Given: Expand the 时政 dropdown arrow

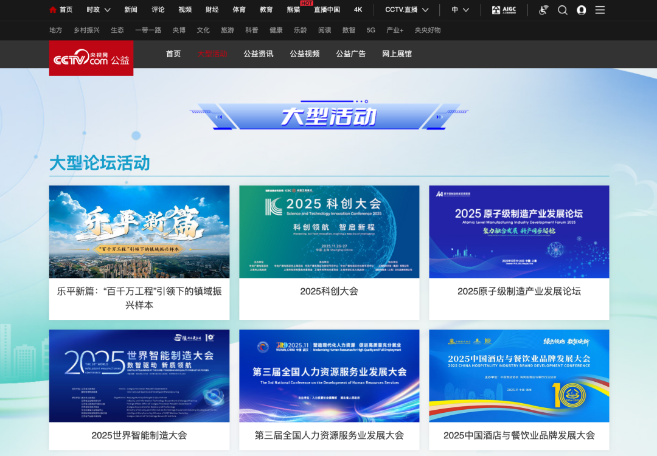Looking at the screenshot, I should click(x=107, y=10).
